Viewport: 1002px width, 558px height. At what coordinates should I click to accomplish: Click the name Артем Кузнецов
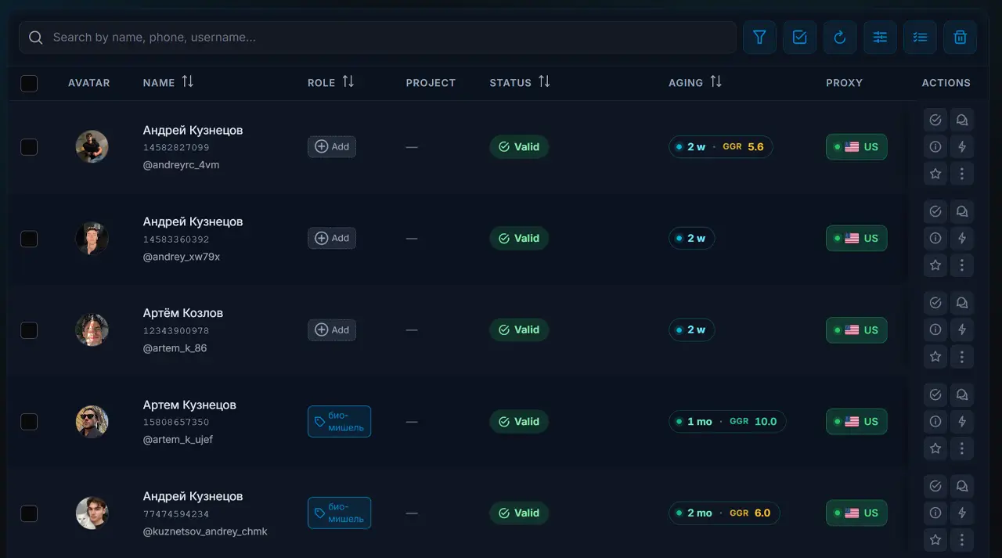coord(189,405)
